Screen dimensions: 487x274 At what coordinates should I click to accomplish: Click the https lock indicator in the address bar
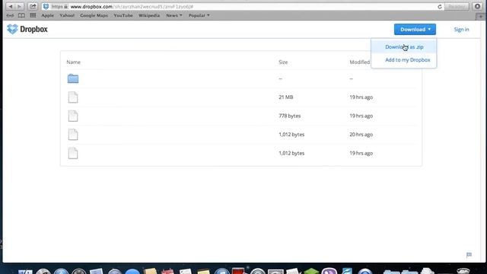pos(59,7)
